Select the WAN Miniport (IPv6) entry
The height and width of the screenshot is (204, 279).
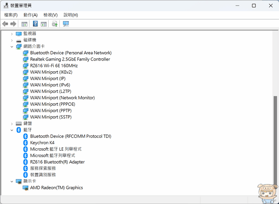pos(50,85)
